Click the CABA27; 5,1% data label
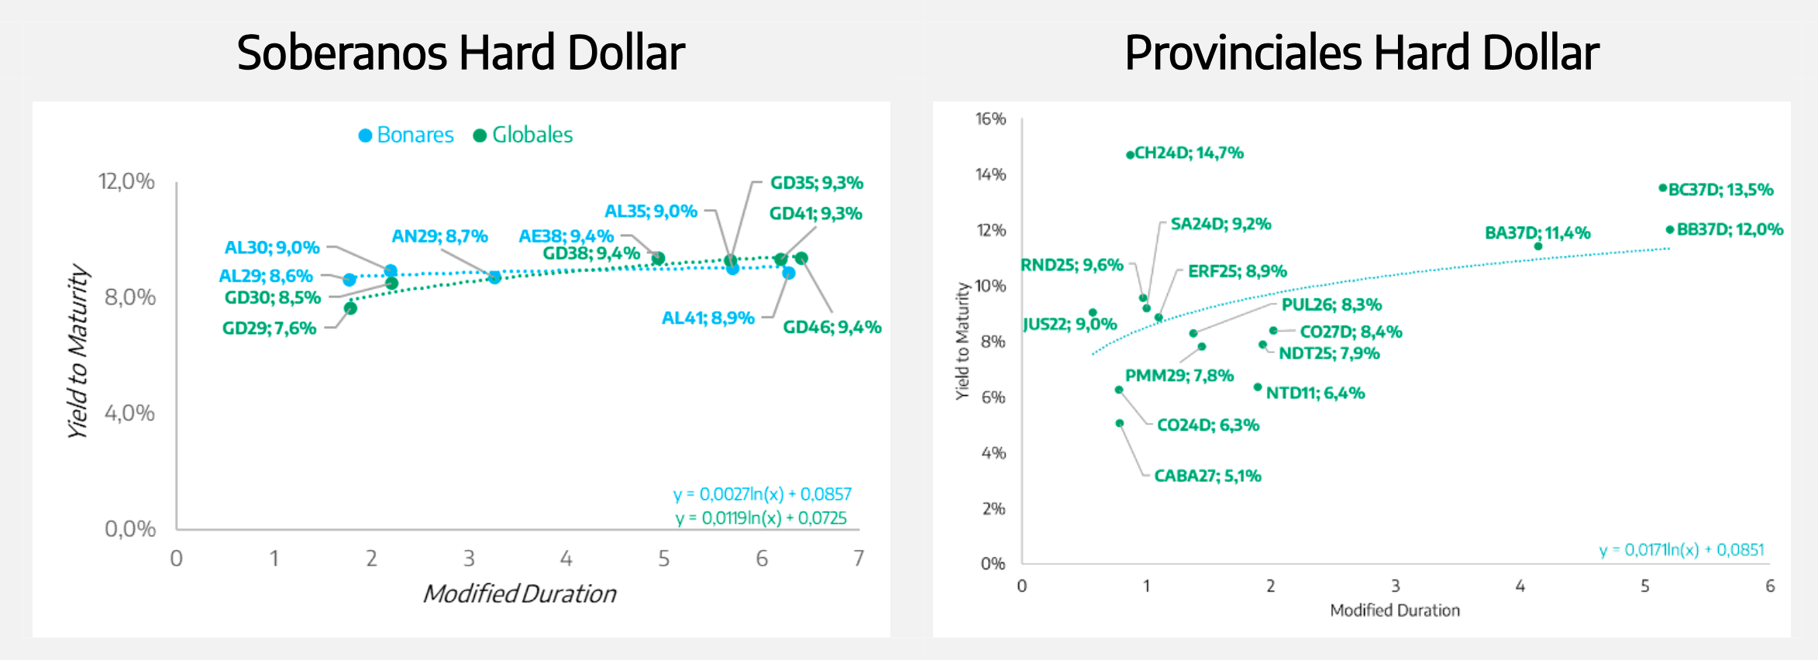The width and height of the screenshot is (1818, 660). tap(1207, 476)
